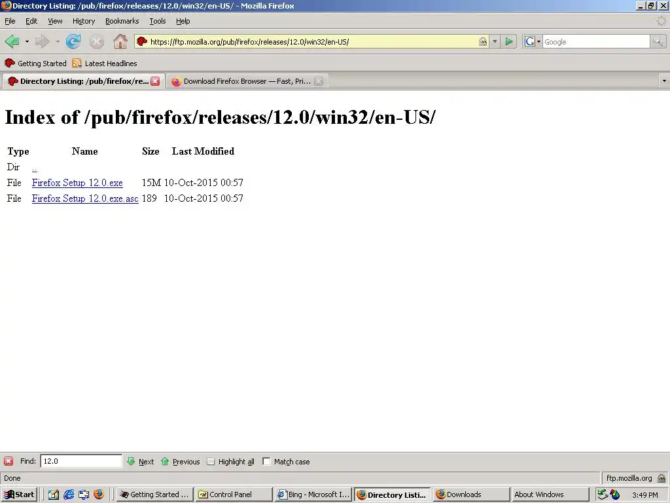
Task: Open the search engine selector dropdown
Action: click(533, 41)
